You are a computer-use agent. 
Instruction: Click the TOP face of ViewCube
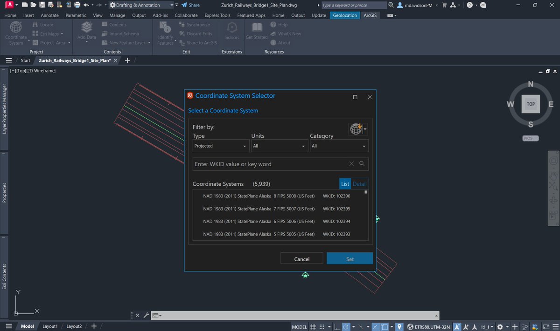coord(531,104)
